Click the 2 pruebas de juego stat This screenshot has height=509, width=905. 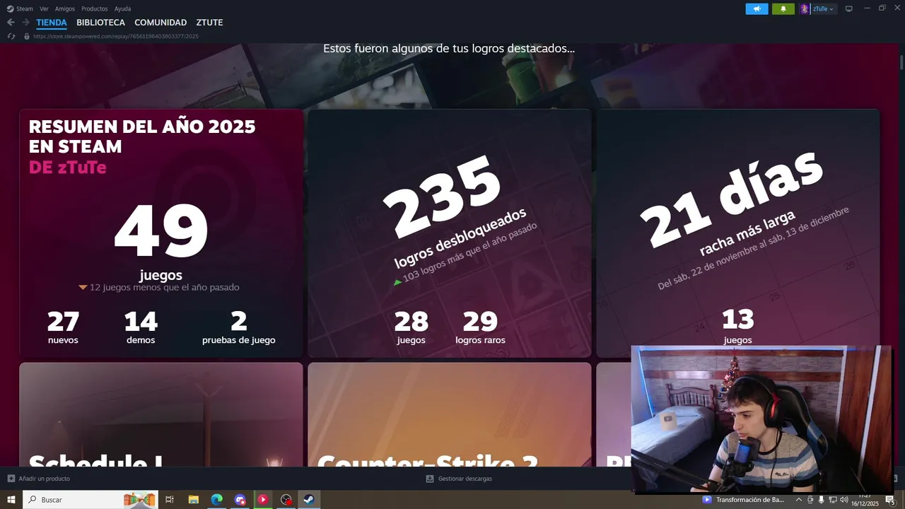coord(239,328)
